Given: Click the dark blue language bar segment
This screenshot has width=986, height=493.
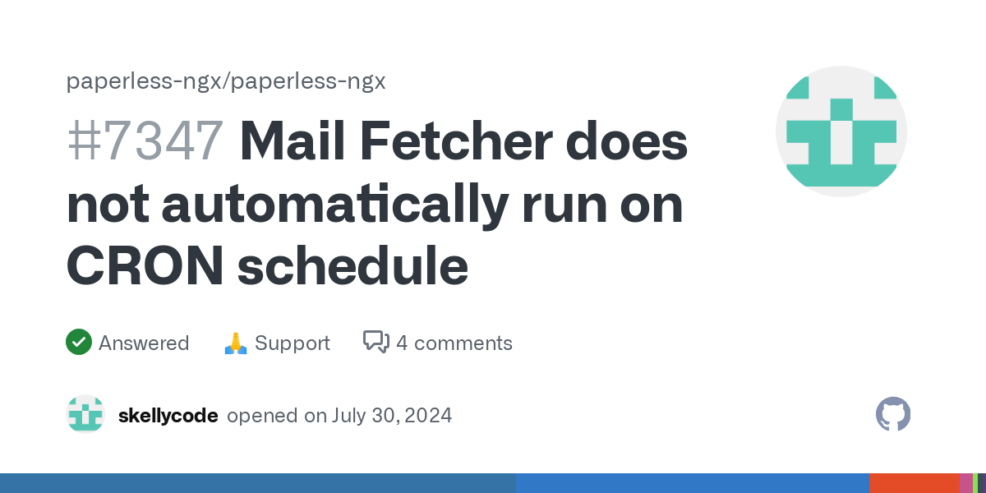Looking at the screenshot, I should coord(258,483).
